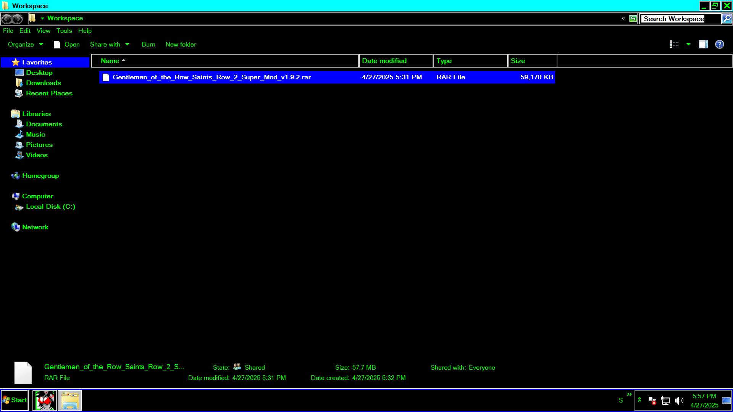Open the Help menu
The width and height of the screenshot is (733, 412).
[85, 31]
